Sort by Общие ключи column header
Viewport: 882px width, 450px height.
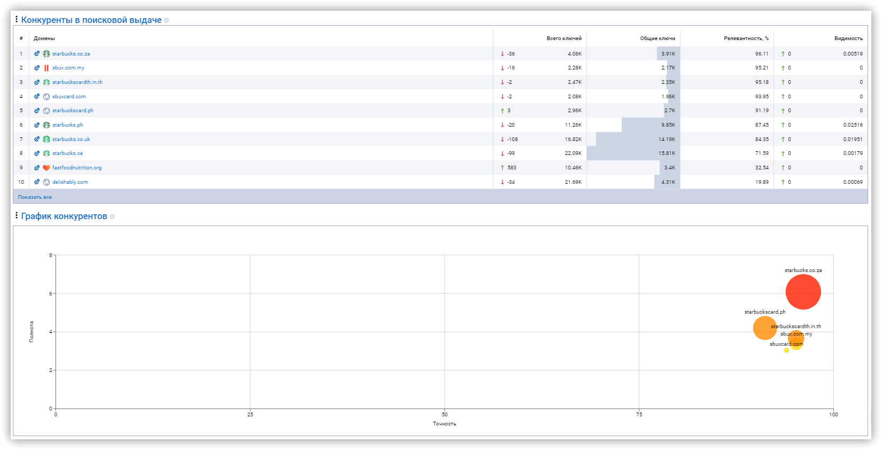click(657, 38)
